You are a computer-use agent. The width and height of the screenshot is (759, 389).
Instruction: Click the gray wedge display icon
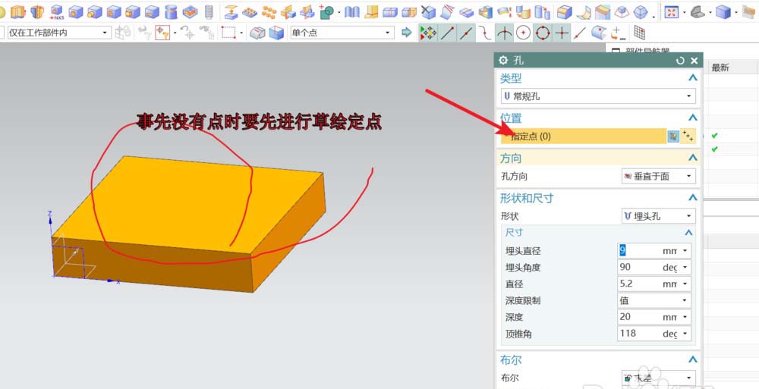[x=697, y=12]
